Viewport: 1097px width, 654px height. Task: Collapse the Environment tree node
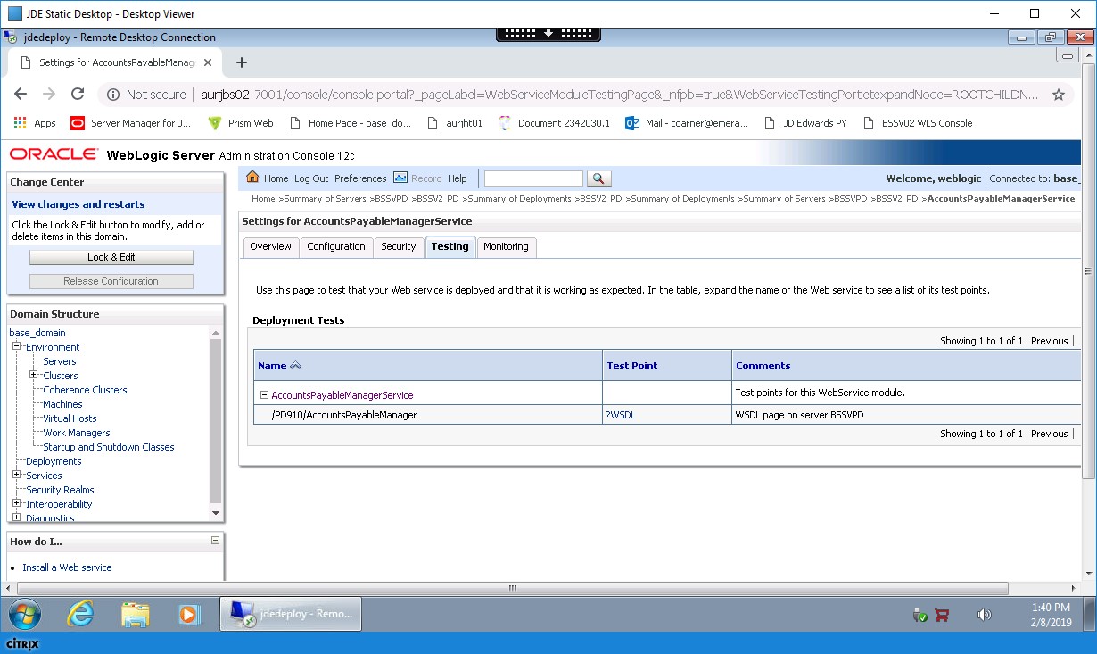coord(16,347)
